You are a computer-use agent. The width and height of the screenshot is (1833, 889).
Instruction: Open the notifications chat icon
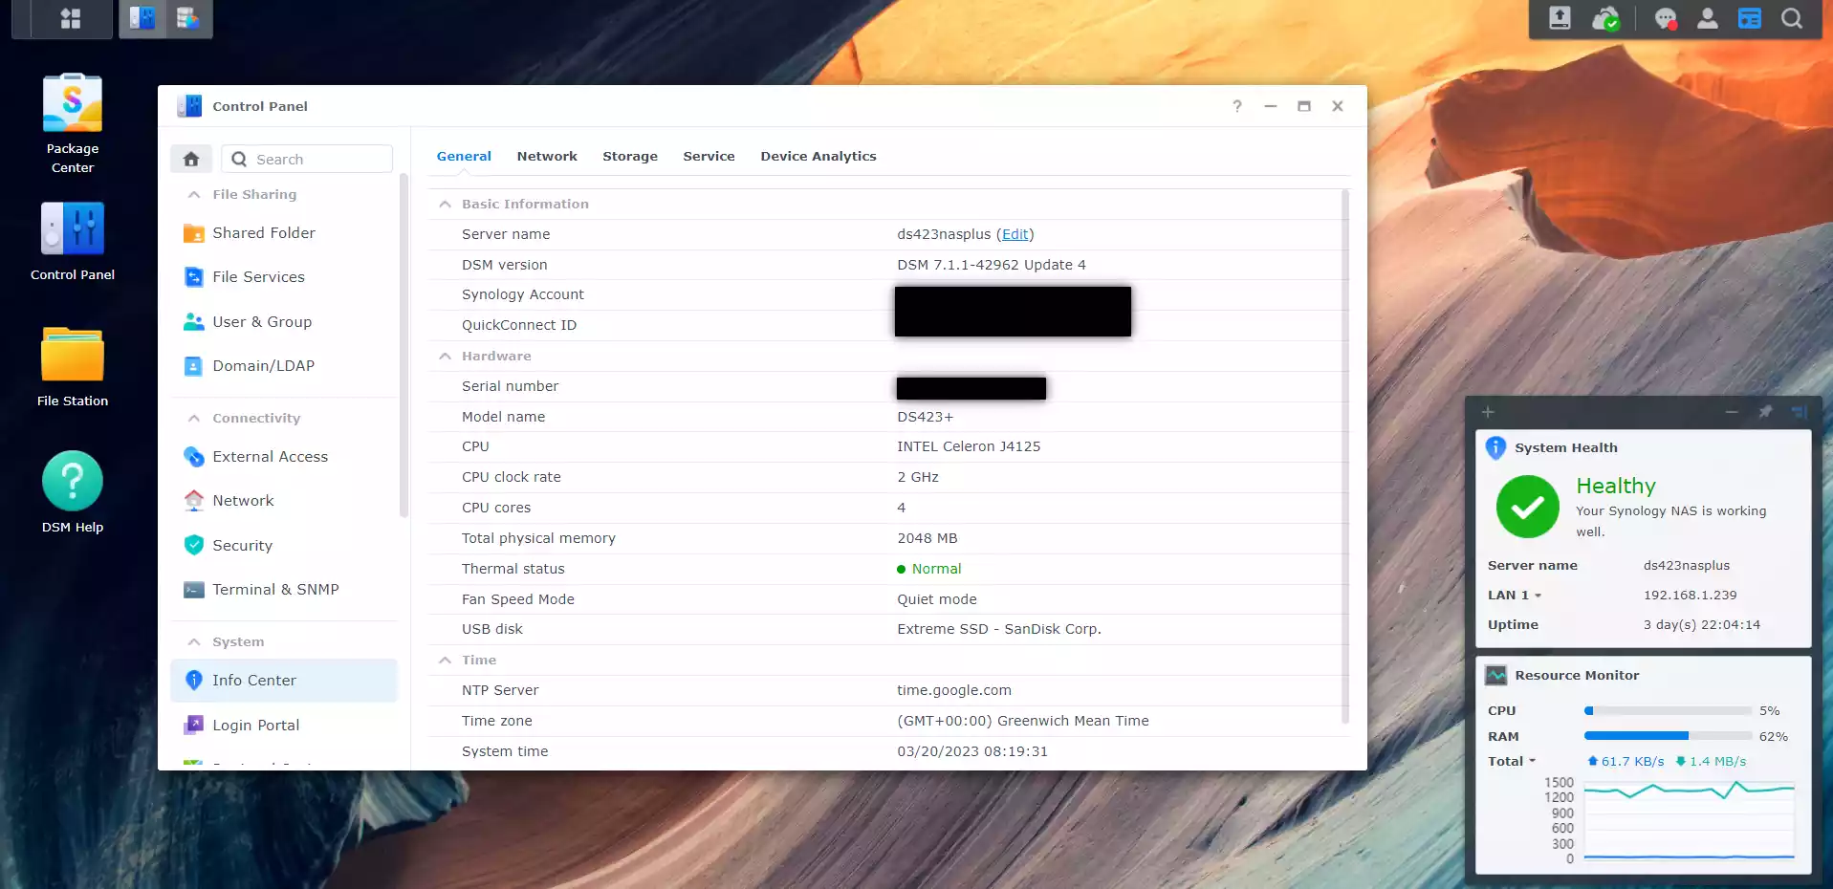(x=1666, y=18)
